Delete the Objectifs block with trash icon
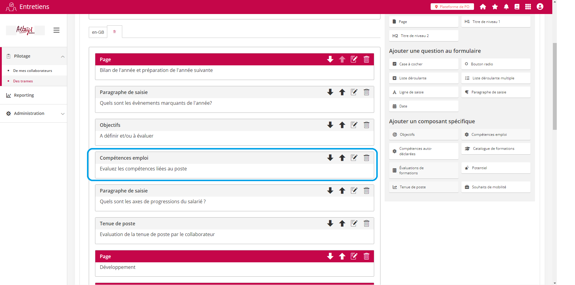 [x=366, y=125]
